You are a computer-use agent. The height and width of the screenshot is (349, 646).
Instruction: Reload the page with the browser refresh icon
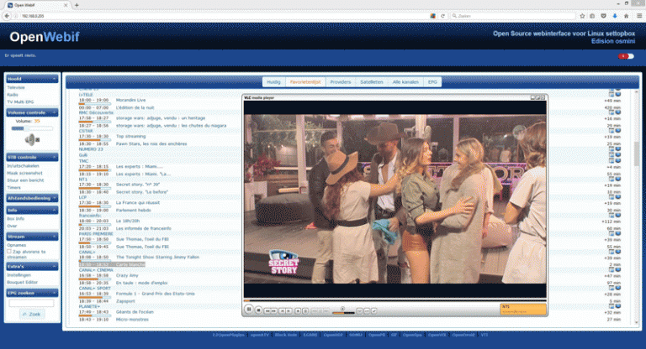click(x=442, y=15)
